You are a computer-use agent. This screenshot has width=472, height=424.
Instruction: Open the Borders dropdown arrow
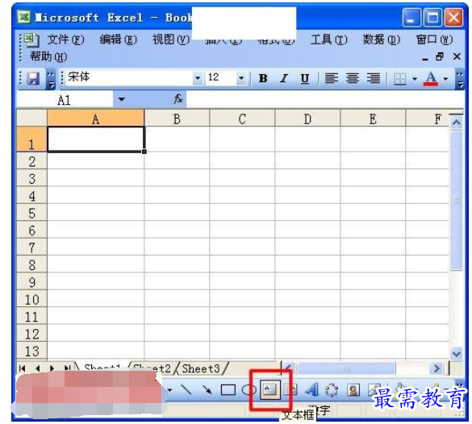[x=415, y=79]
